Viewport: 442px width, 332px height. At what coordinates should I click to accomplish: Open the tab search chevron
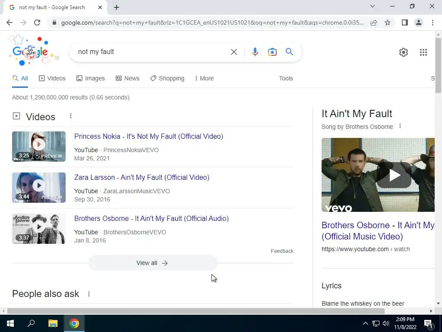tap(373, 6)
